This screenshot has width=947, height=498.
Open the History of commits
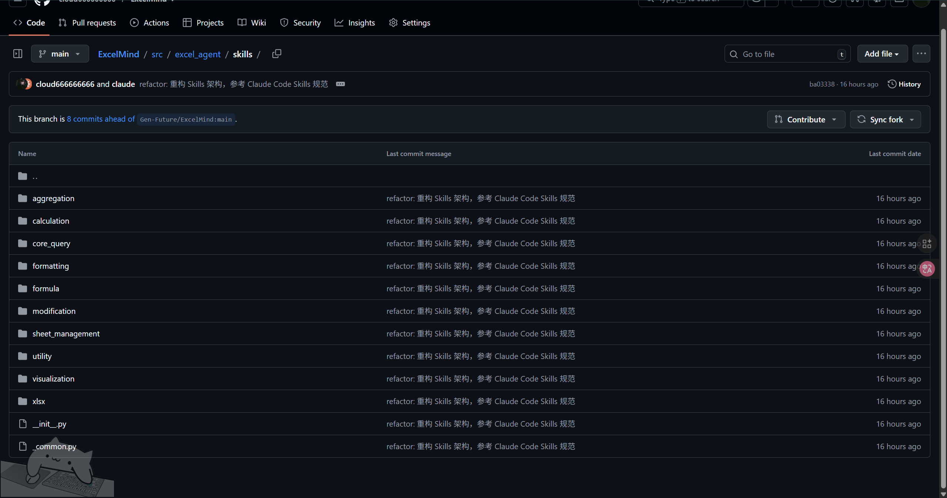pyautogui.click(x=904, y=84)
